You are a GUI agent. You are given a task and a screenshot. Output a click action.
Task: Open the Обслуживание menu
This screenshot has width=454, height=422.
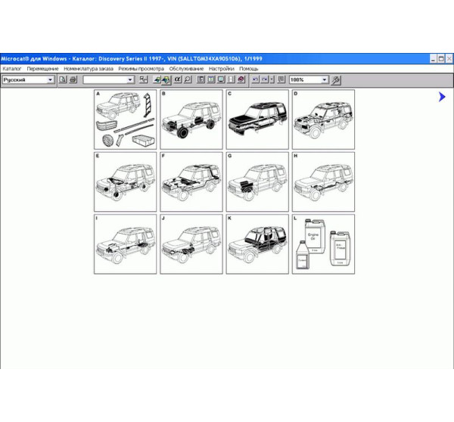(186, 69)
